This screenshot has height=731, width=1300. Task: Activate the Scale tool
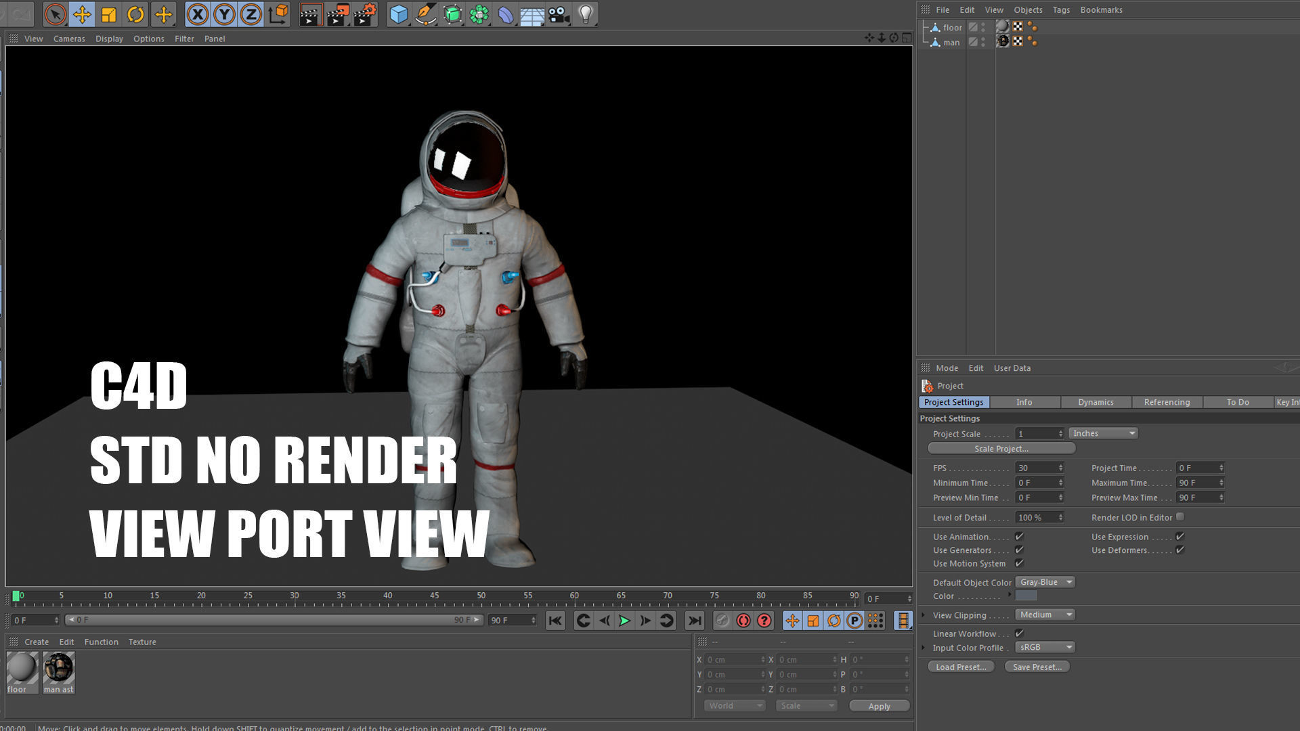(108, 14)
